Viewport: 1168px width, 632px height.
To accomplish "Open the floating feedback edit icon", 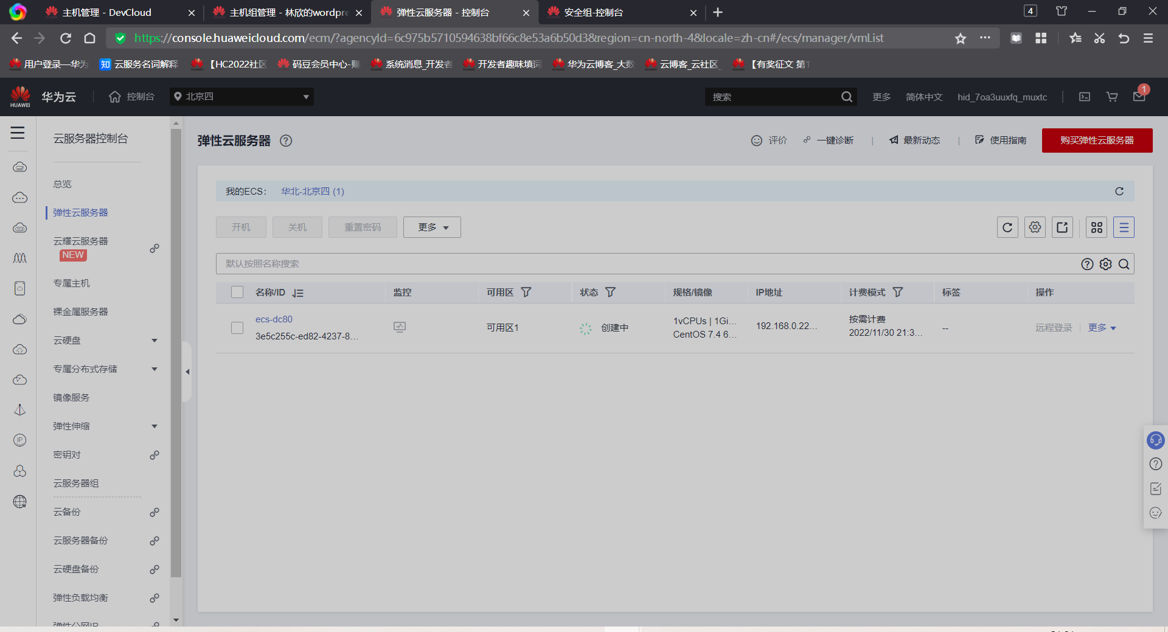I will tap(1155, 488).
